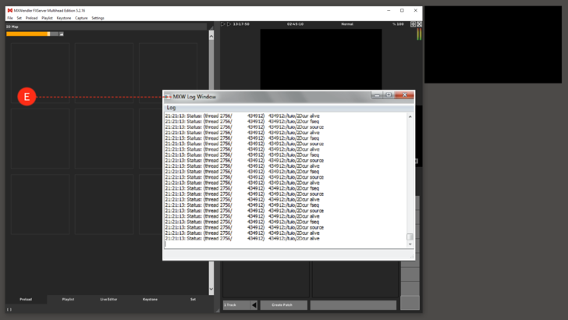Open the Set menu
This screenshot has width=568, height=320.
(19, 18)
